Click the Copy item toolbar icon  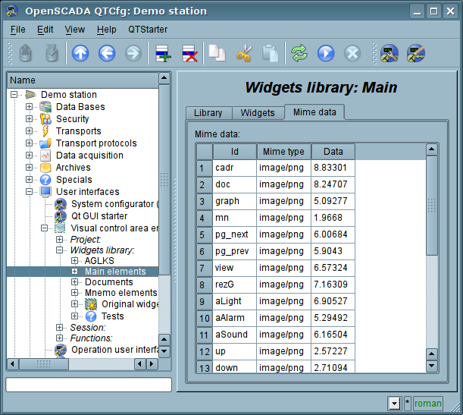coord(217,53)
